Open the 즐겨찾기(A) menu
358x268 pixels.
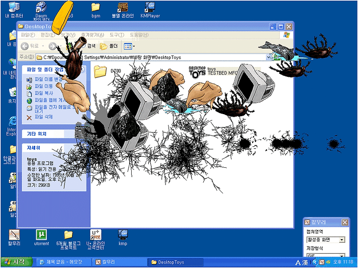click(92, 35)
